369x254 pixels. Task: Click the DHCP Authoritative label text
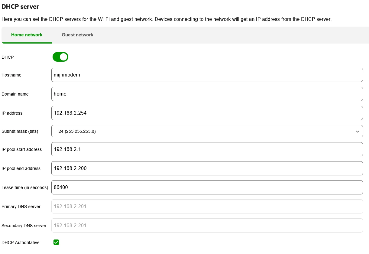pos(21,243)
